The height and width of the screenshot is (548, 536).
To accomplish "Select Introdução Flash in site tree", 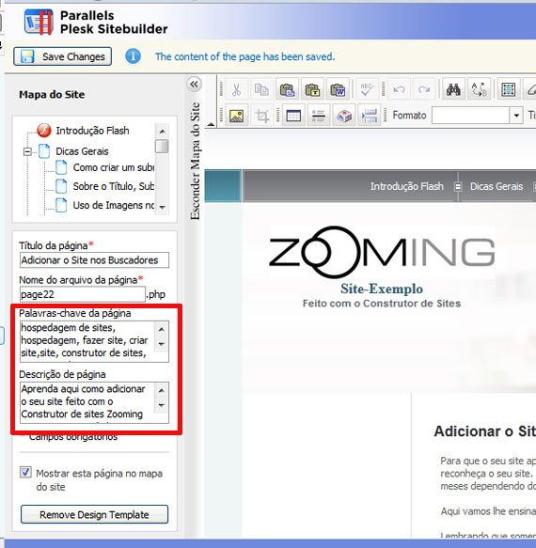I will pyautogui.click(x=92, y=131).
